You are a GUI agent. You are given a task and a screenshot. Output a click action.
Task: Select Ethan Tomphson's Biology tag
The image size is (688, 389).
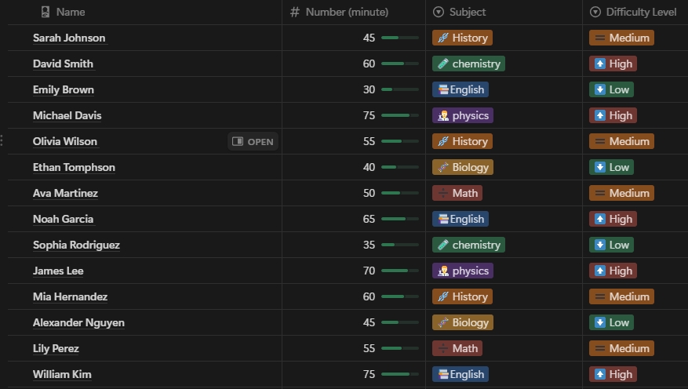coord(463,167)
